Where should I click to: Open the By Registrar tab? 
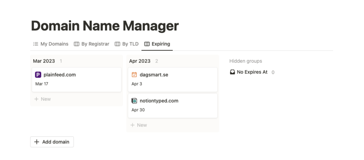point(95,44)
